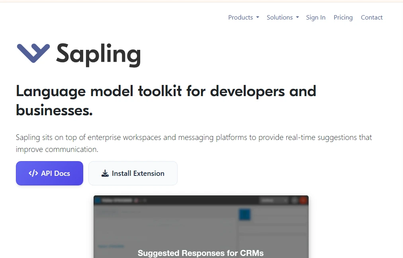403x258 pixels.
Task: Click the blue square avatar in demo window
Action: pyautogui.click(x=245, y=215)
